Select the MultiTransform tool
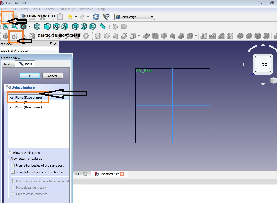279x203 pixels. point(230,36)
